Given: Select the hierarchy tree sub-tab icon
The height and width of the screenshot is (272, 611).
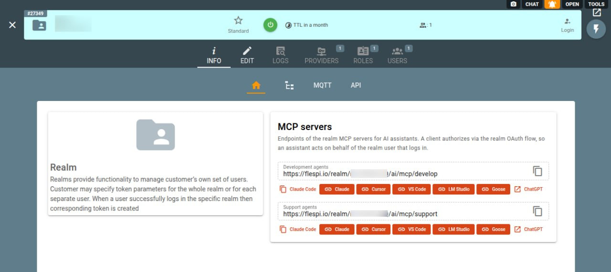Looking at the screenshot, I should point(289,85).
